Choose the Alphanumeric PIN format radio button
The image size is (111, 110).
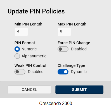point(17,56)
